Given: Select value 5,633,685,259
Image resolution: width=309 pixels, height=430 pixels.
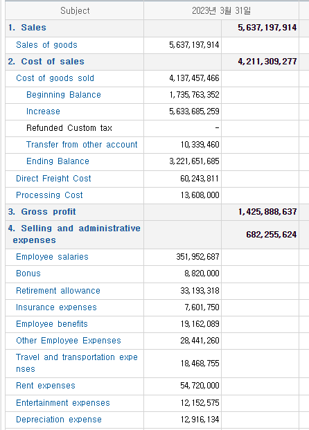Looking at the screenshot, I should click(x=194, y=111).
